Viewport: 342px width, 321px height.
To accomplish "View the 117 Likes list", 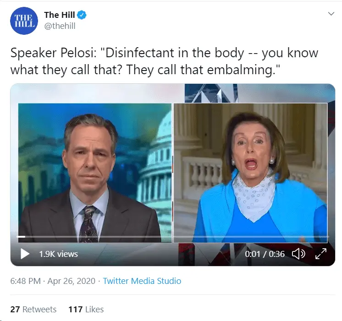I will point(86,309).
